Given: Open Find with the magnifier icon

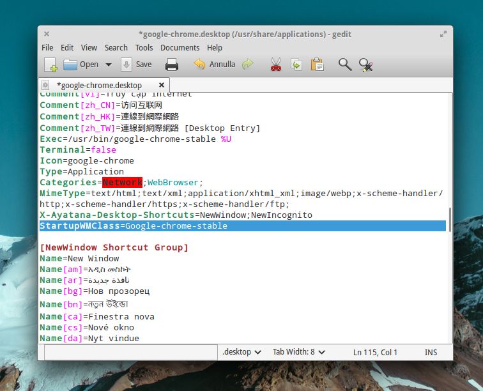Looking at the screenshot, I should point(345,65).
